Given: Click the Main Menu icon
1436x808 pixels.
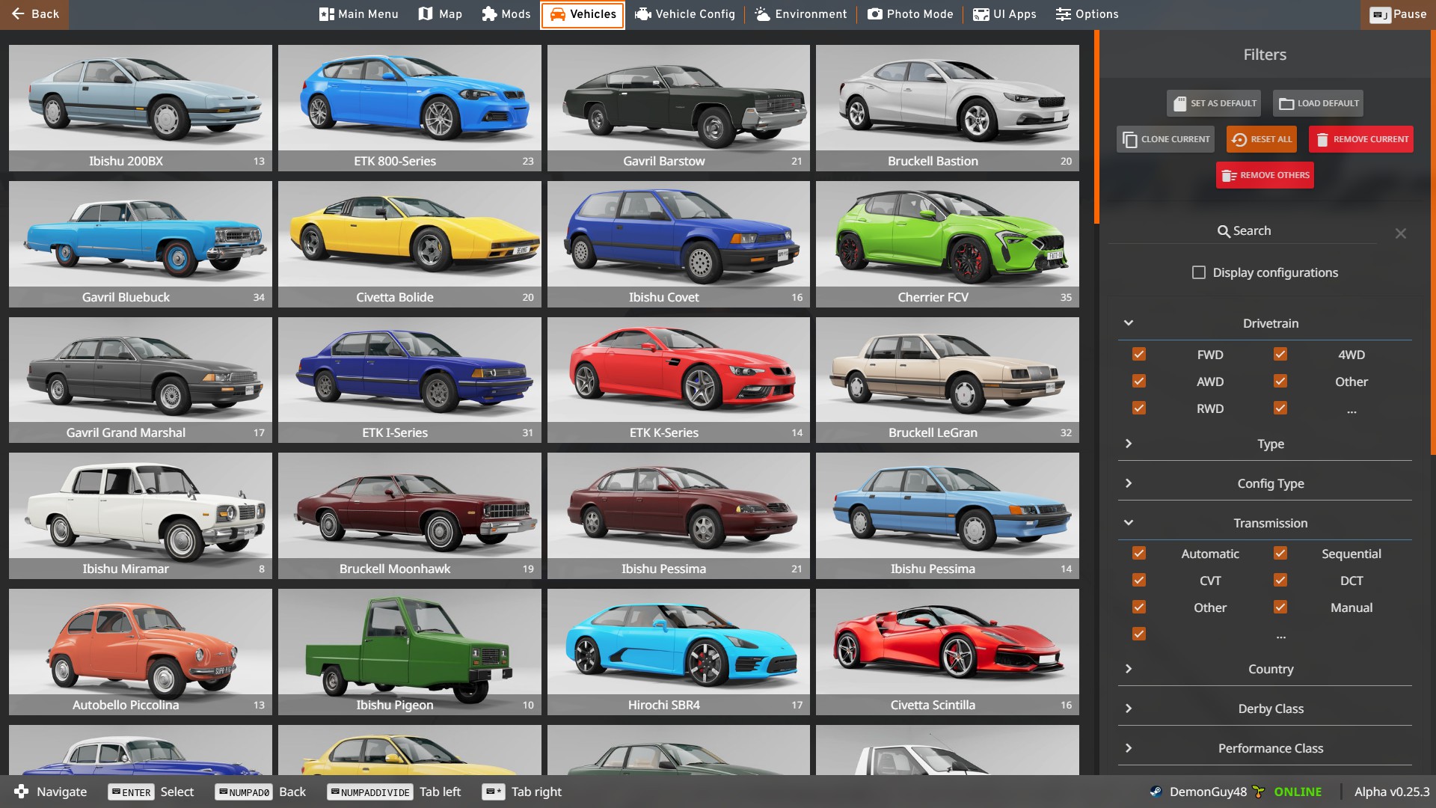Looking at the screenshot, I should tap(326, 14).
